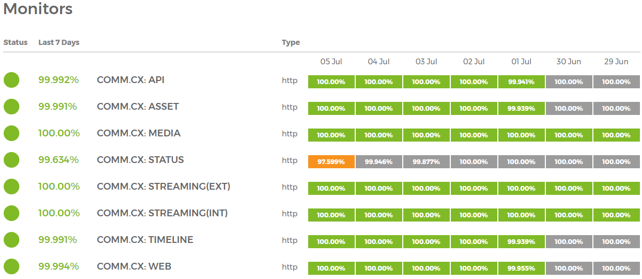The height and width of the screenshot is (279, 642).
Task: Click the 100.00% seven-day uptime for STREAMING(EXT)
Action: click(59, 187)
